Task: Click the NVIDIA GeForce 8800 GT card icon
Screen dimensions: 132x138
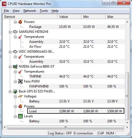Action: [x=15, y=67]
